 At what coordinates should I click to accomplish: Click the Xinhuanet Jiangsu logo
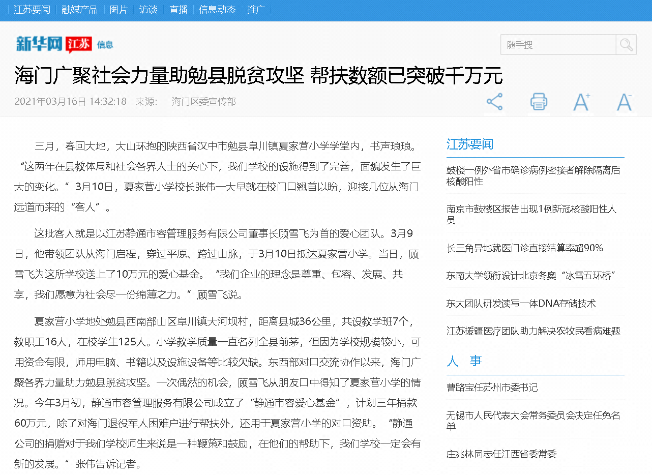click(53, 44)
